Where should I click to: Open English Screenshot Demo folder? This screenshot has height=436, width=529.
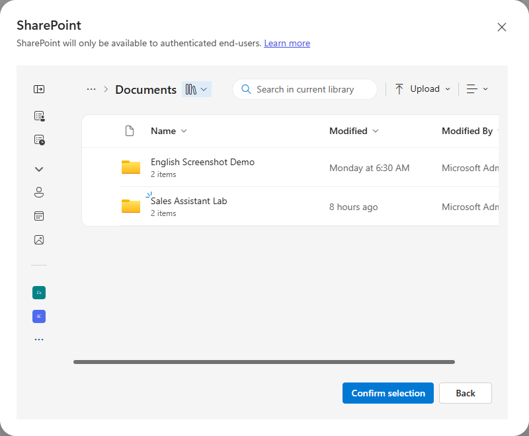point(202,162)
